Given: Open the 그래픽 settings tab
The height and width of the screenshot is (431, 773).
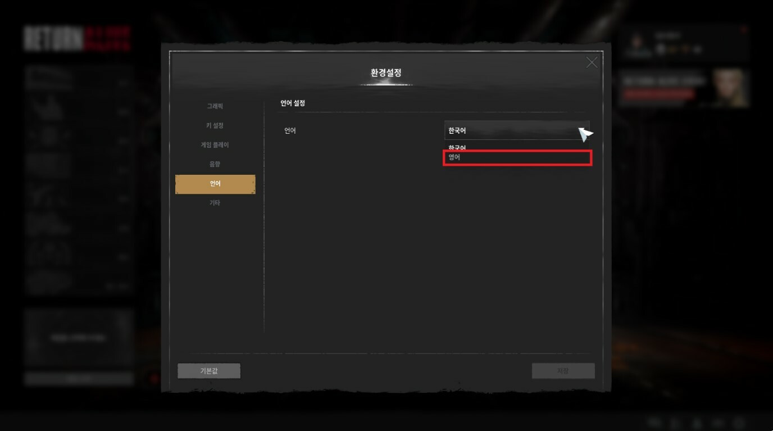Looking at the screenshot, I should [215, 106].
